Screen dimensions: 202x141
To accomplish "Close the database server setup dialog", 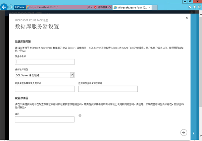I will pos(187,18).
